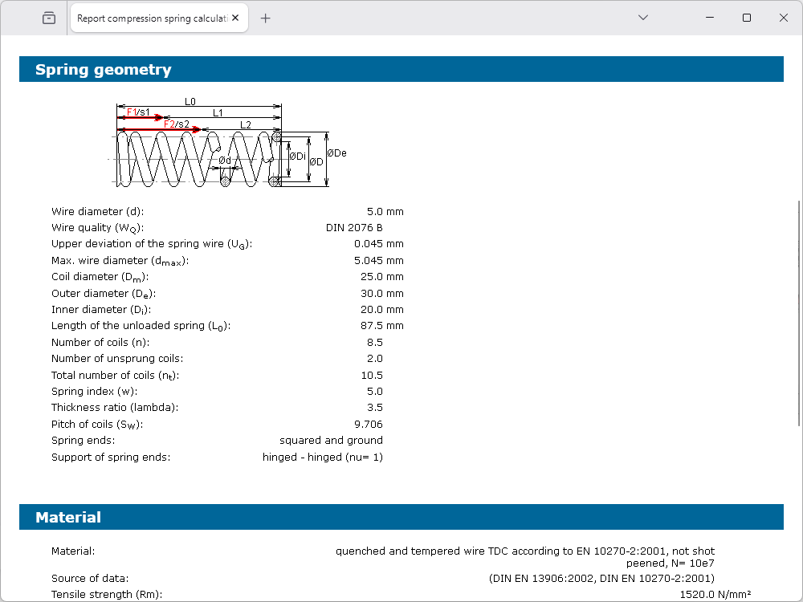The width and height of the screenshot is (803, 602).
Task: Click the hinged - hinged support value
Action: (x=322, y=457)
